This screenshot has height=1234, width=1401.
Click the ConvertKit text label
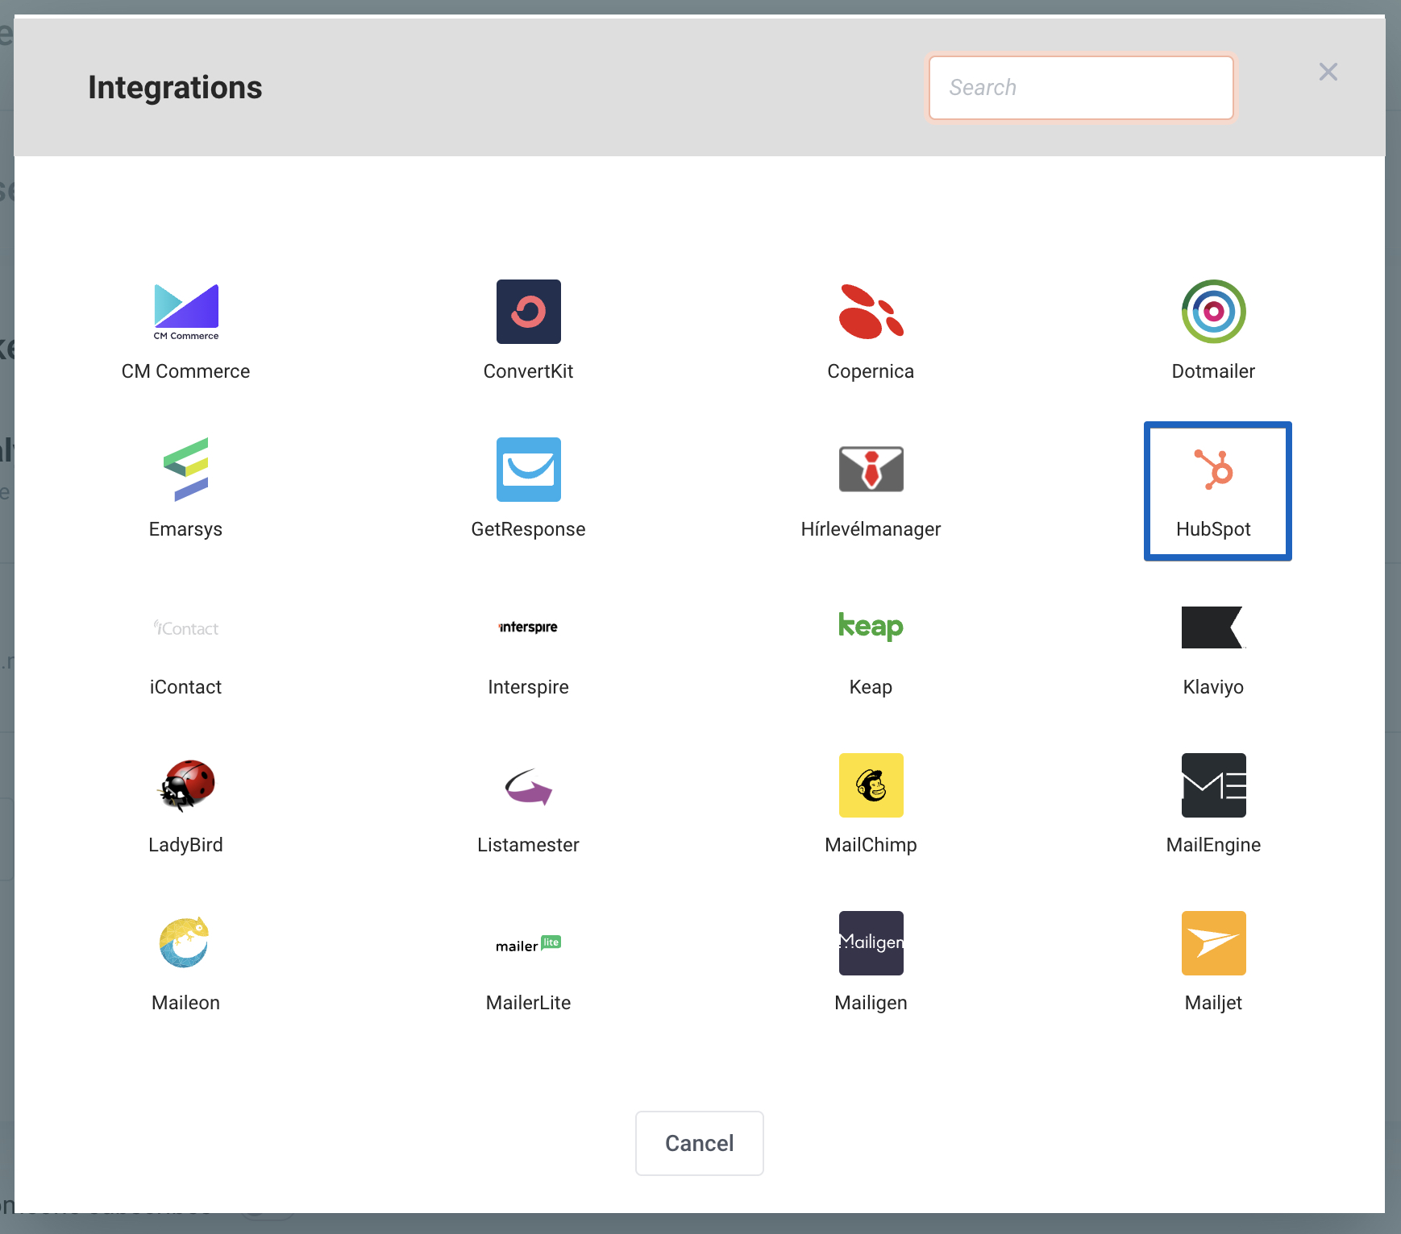529,371
